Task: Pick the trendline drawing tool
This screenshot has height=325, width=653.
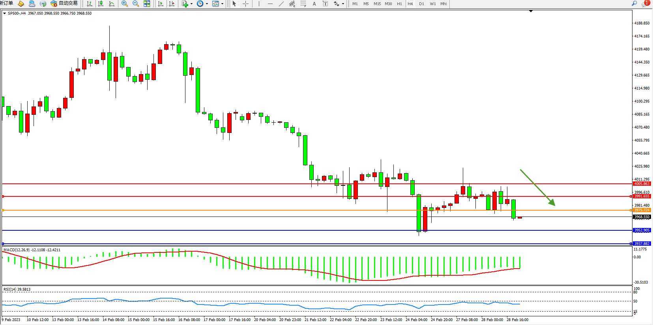Action: 281,4
